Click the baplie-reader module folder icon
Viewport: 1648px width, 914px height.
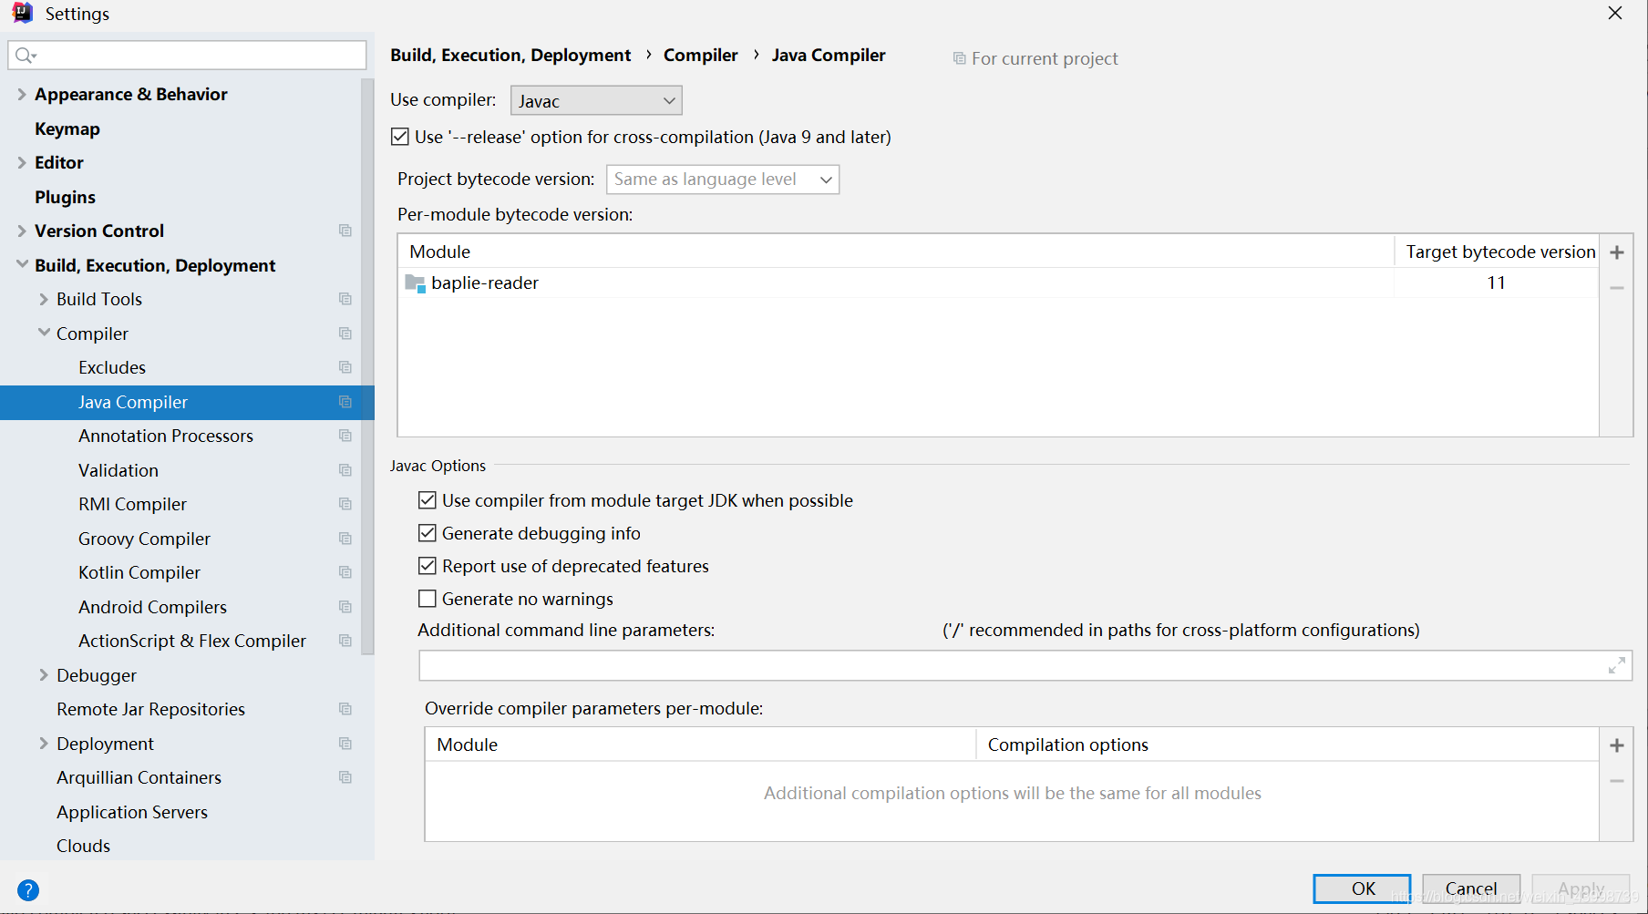[x=415, y=283]
